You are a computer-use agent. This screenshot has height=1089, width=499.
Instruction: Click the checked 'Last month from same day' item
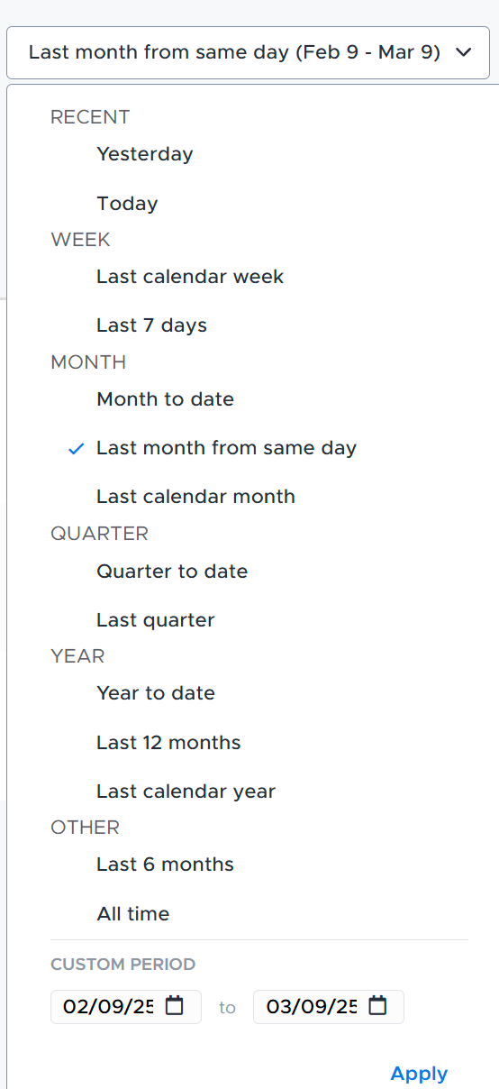[226, 448]
